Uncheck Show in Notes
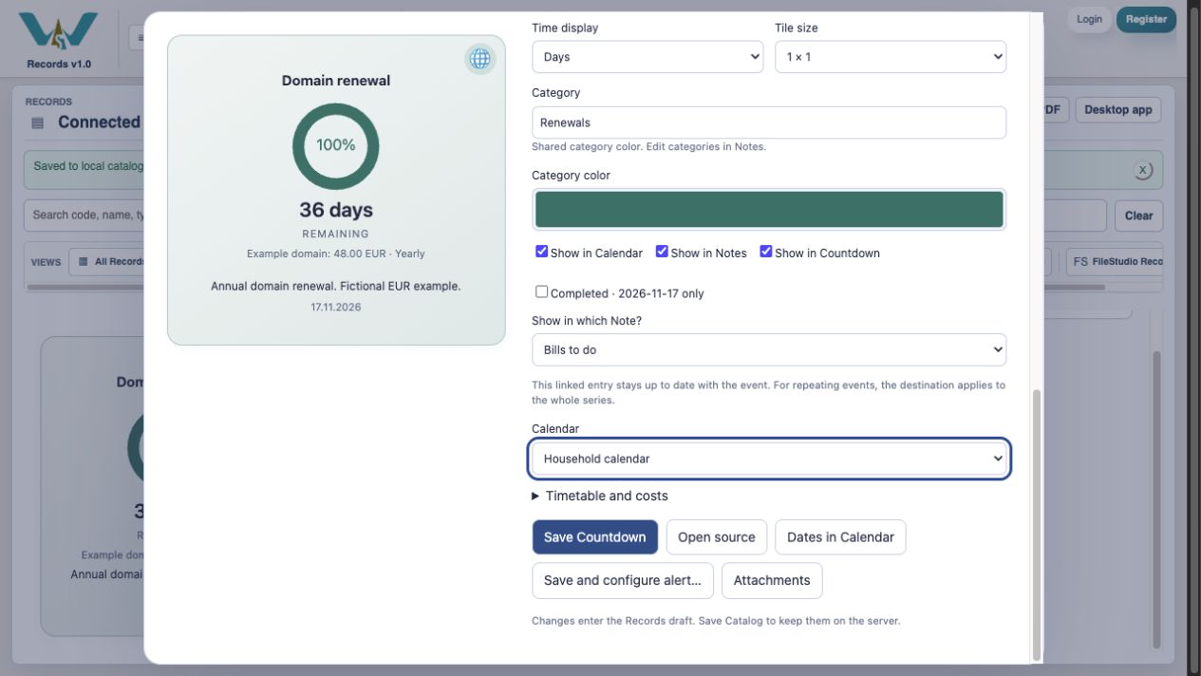Screen dimensions: 1201x676 (x=662, y=252)
